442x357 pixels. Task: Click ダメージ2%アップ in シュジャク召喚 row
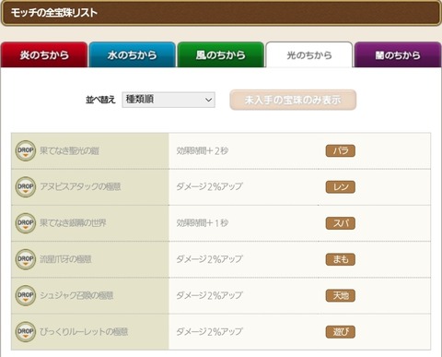coord(209,295)
